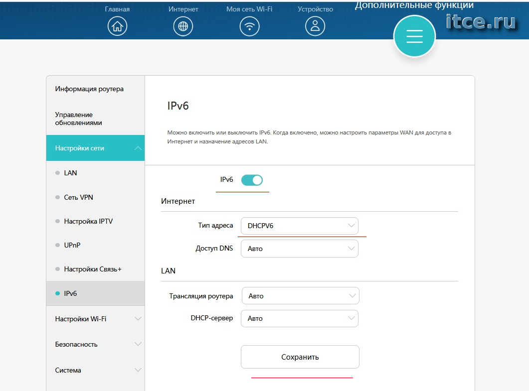This screenshot has width=529, height=391.
Task: Select LAN in the network settings
Action: pos(70,173)
